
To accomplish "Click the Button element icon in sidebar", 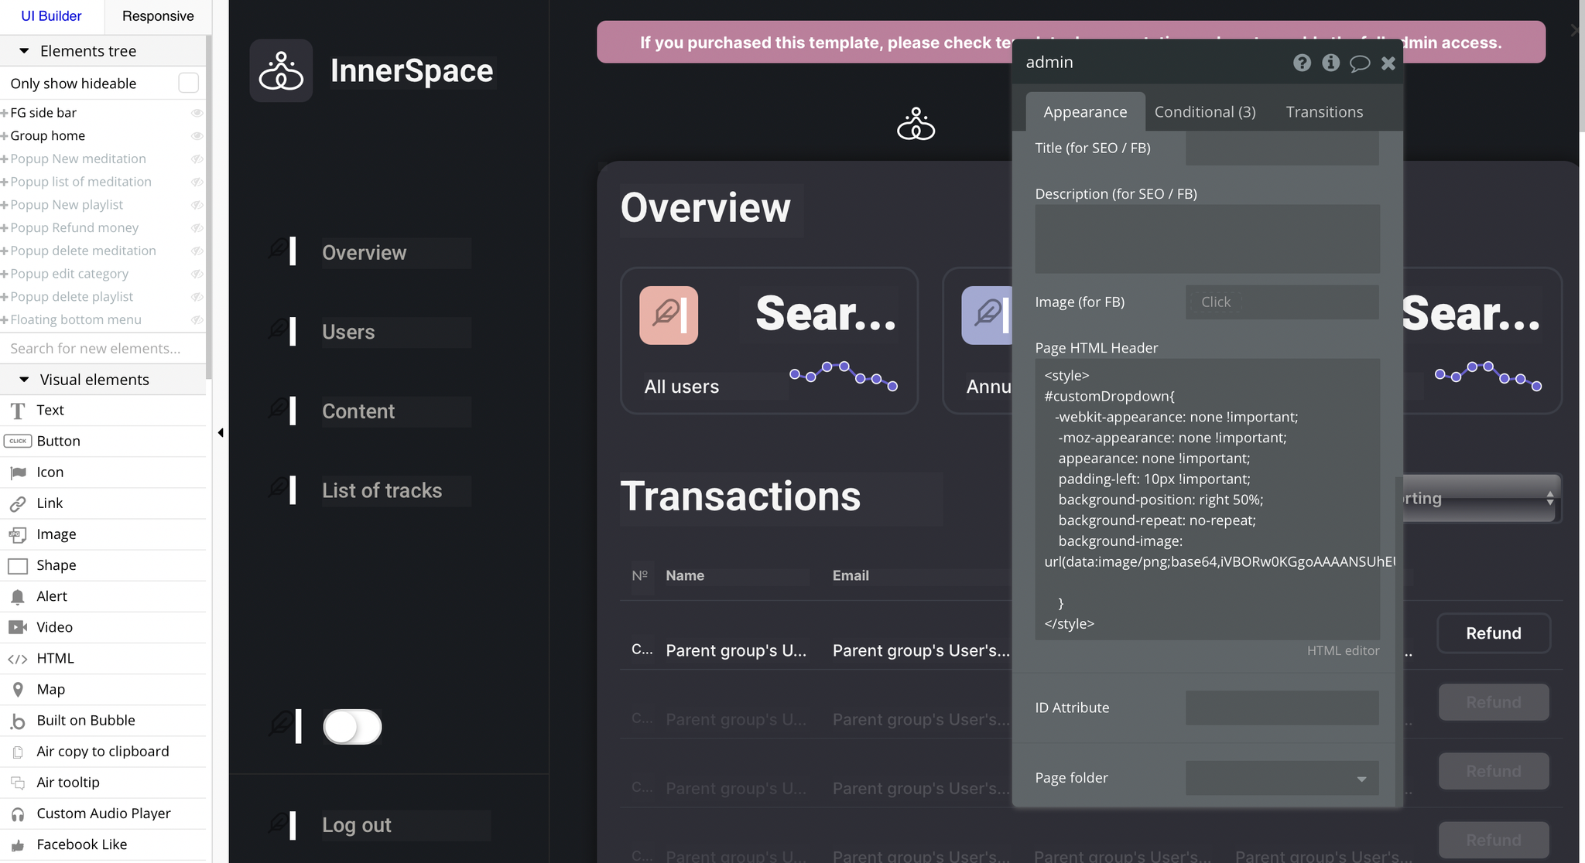I will 18,440.
